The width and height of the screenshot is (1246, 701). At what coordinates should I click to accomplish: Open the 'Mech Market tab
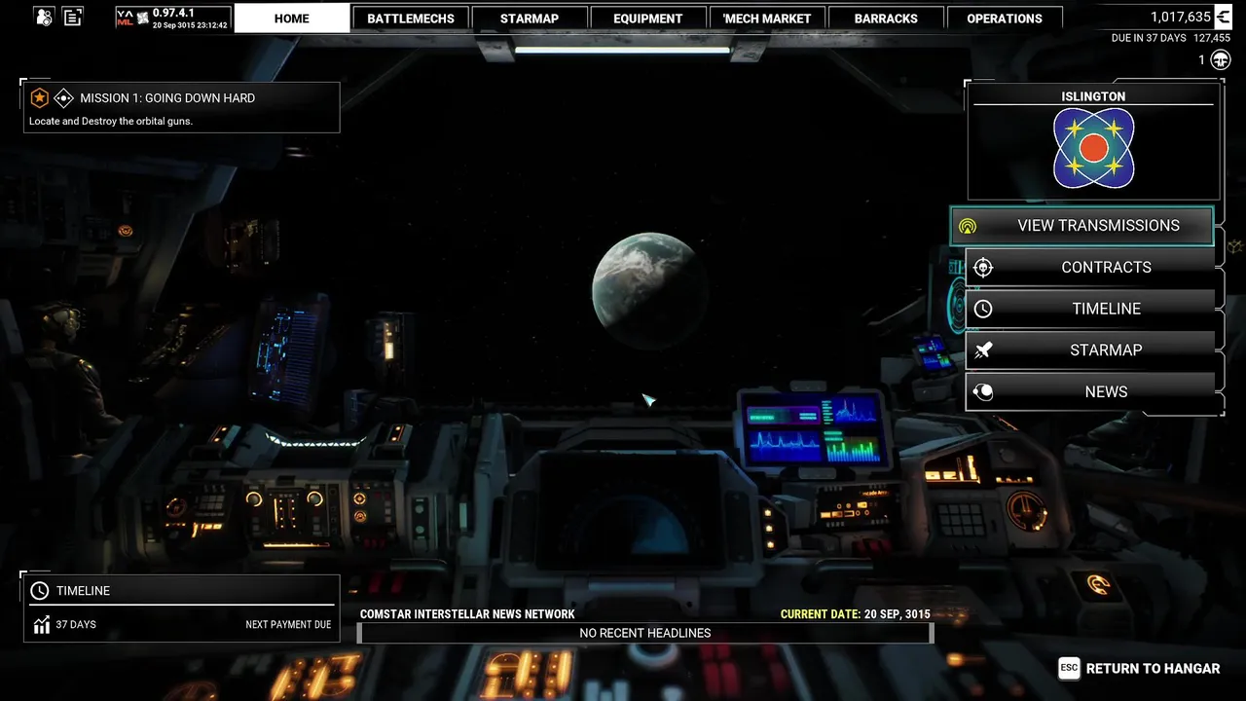(767, 18)
